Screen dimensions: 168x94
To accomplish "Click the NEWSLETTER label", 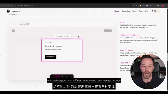I will [x=49, y=43].
